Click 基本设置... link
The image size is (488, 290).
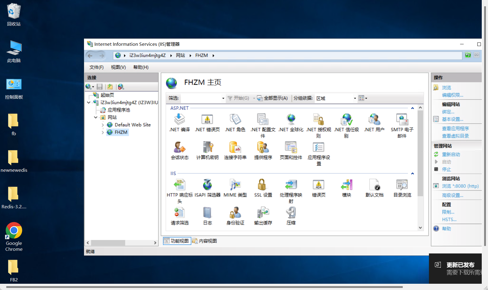pyautogui.click(x=452, y=119)
